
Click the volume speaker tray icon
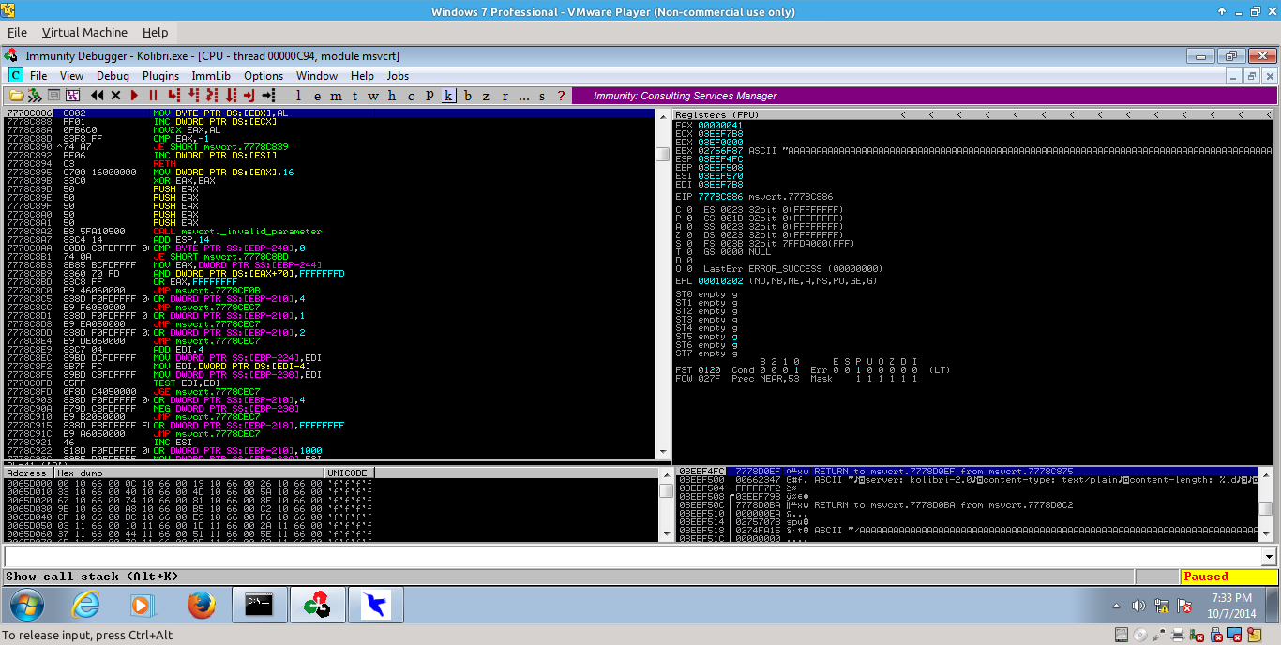click(x=1138, y=607)
